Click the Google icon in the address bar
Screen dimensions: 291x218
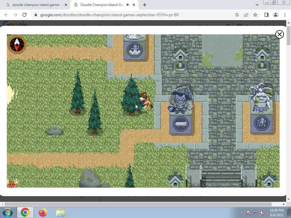pos(237,15)
